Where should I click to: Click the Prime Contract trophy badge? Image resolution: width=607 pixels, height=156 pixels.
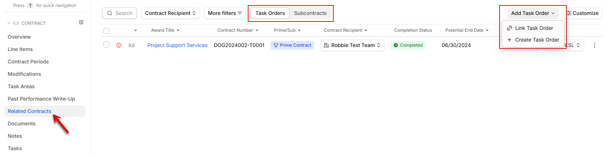click(x=292, y=45)
